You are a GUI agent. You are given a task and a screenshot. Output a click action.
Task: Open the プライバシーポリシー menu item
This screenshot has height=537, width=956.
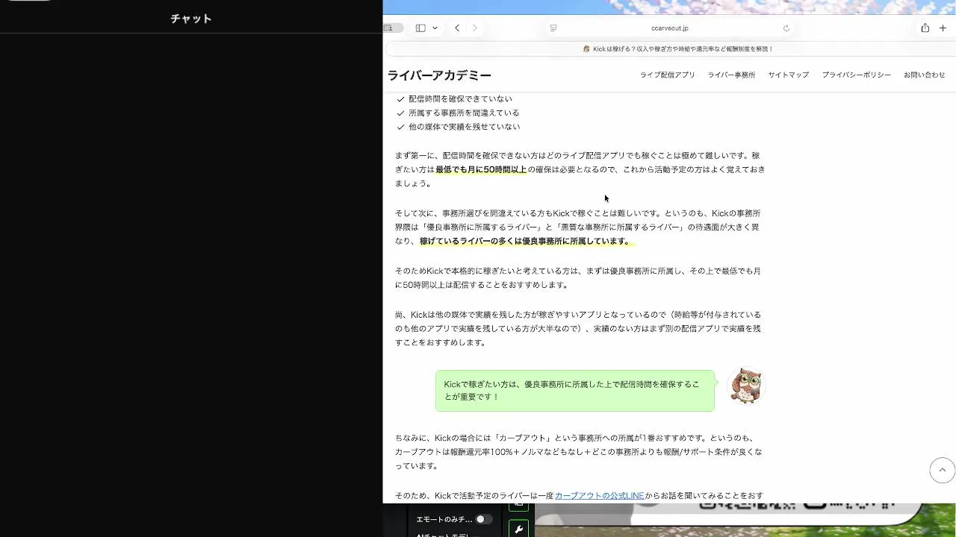(x=857, y=75)
